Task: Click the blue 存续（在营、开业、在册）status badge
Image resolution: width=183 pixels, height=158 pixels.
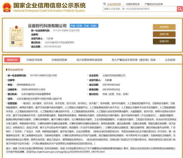Action: pos(84,26)
